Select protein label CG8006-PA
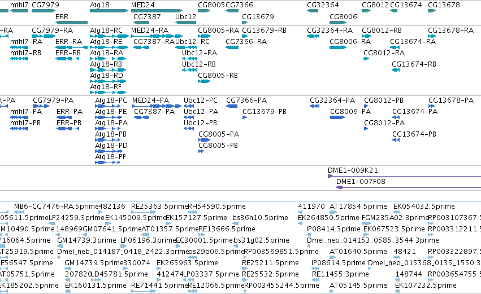The image size is (481, 294). (350, 112)
